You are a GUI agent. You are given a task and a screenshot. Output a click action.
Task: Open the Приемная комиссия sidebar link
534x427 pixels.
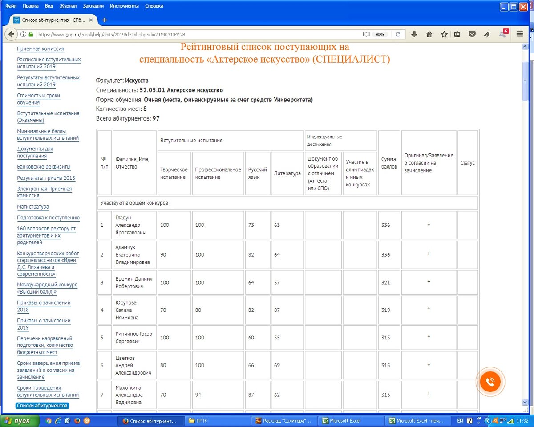tap(40, 49)
